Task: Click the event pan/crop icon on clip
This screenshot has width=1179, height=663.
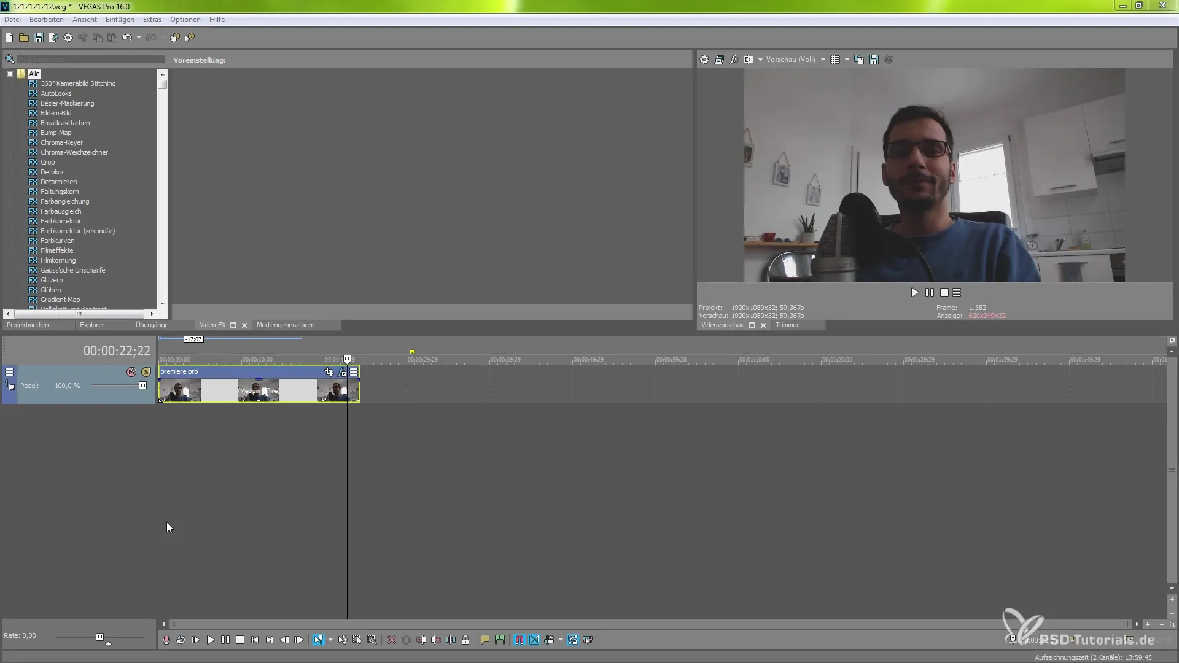Action: tap(329, 372)
